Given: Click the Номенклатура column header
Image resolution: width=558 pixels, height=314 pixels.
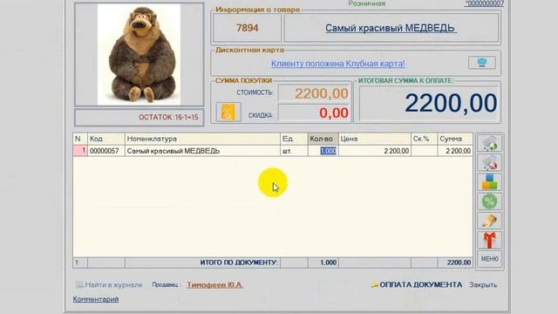Looking at the screenshot, I should pyautogui.click(x=202, y=139).
